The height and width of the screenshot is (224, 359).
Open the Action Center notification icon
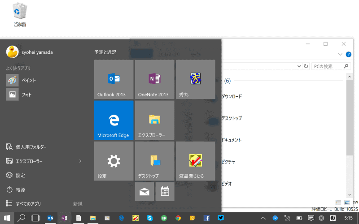(311, 218)
